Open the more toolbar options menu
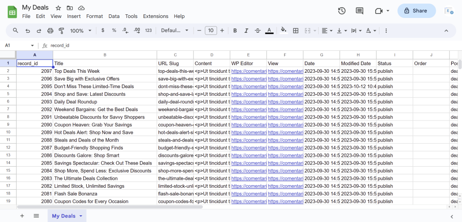 (386, 31)
